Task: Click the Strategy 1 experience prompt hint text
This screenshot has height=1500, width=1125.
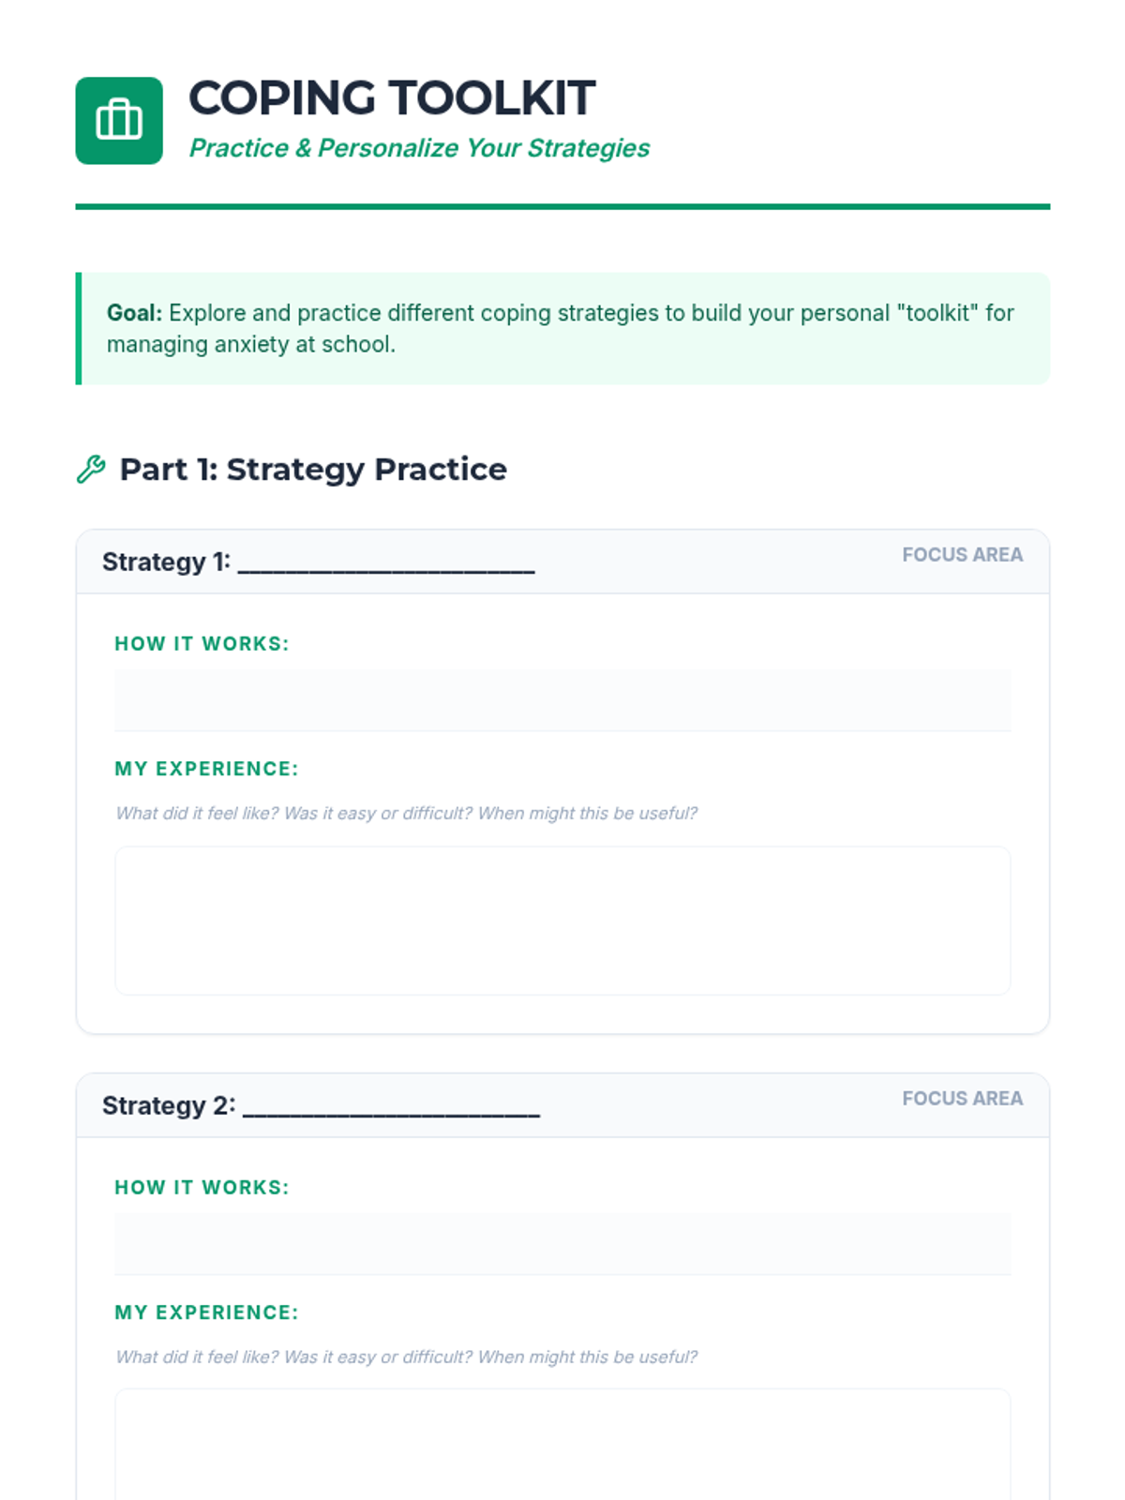Action: [406, 814]
